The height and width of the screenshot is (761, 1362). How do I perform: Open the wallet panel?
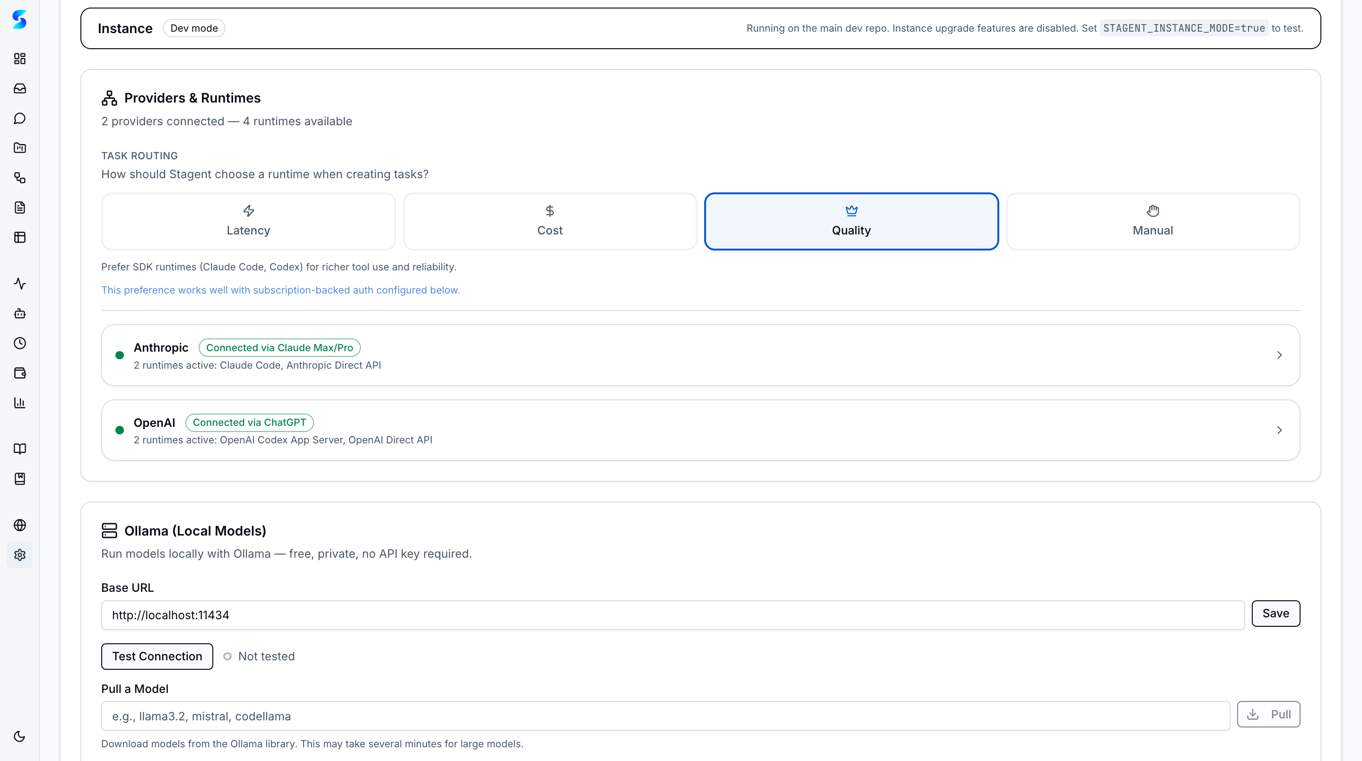click(19, 372)
